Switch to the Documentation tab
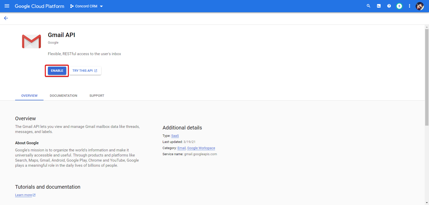The image size is (429, 205). 63,96
